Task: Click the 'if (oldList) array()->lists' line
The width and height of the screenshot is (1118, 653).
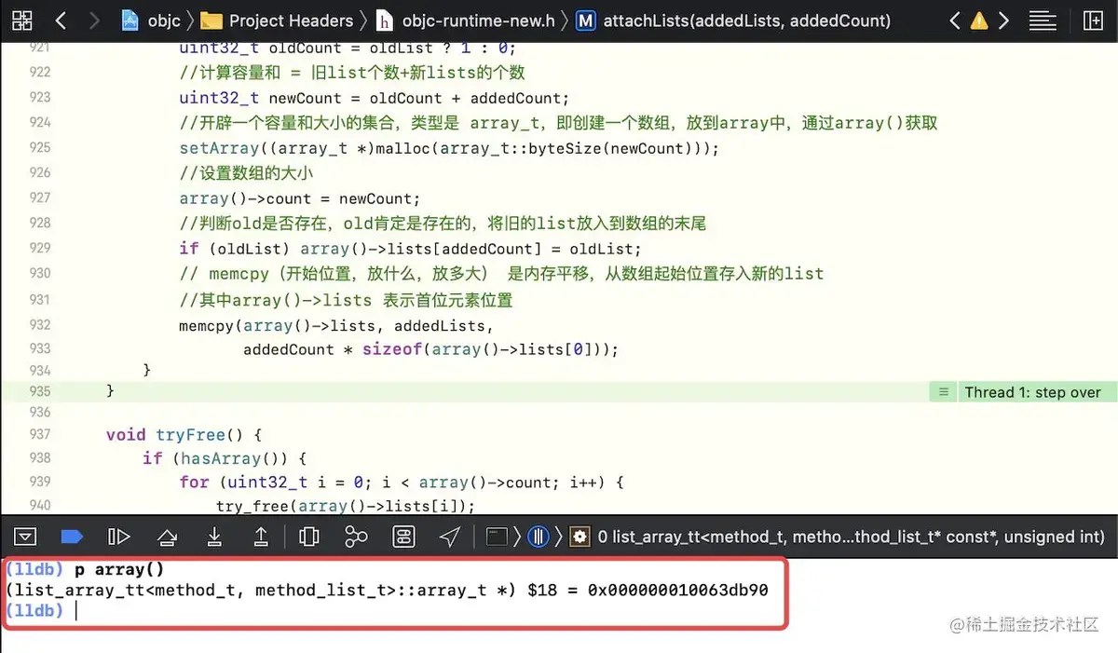Action: pyautogui.click(x=411, y=249)
